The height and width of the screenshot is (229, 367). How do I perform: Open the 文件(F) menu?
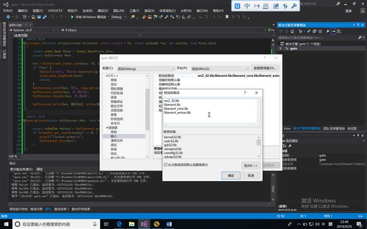[x=8, y=11]
